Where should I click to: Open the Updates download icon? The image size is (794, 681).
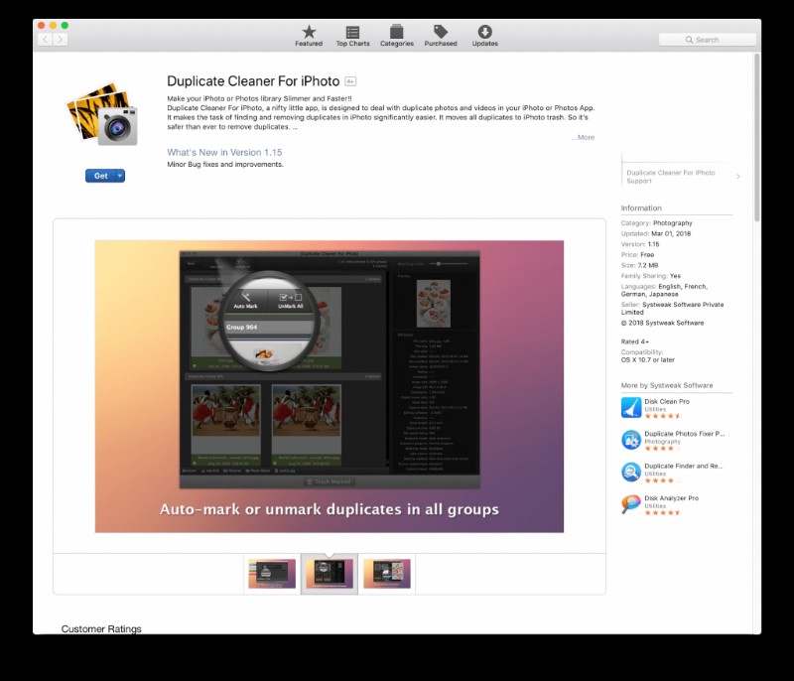tap(484, 32)
